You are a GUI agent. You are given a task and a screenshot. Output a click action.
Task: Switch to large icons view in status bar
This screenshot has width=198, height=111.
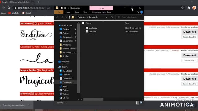[141, 103]
